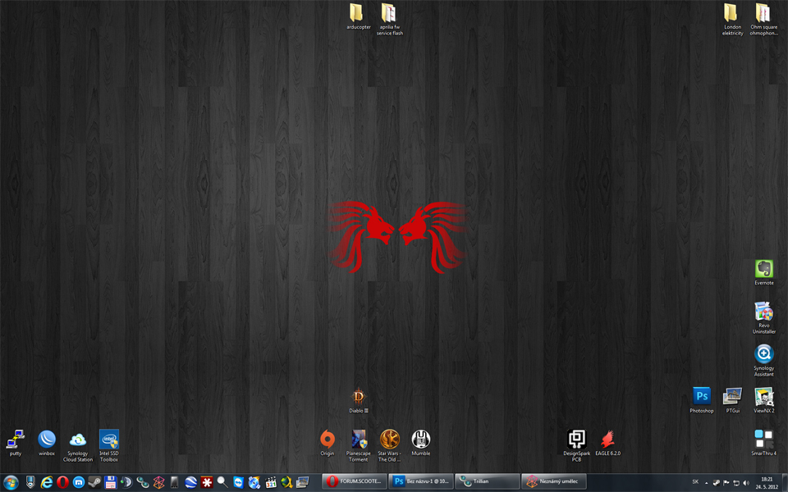Click the Steam icon in the taskbar
Viewport: 788px width, 492px height.
94,482
